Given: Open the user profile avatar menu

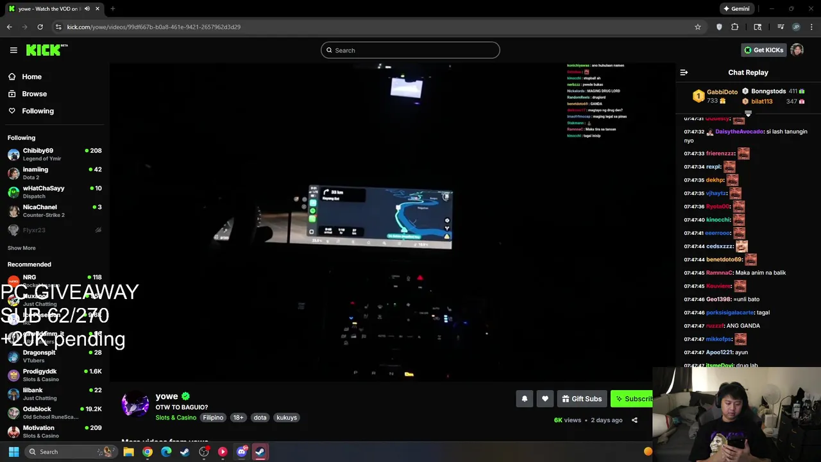Looking at the screenshot, I should point(797,50).
